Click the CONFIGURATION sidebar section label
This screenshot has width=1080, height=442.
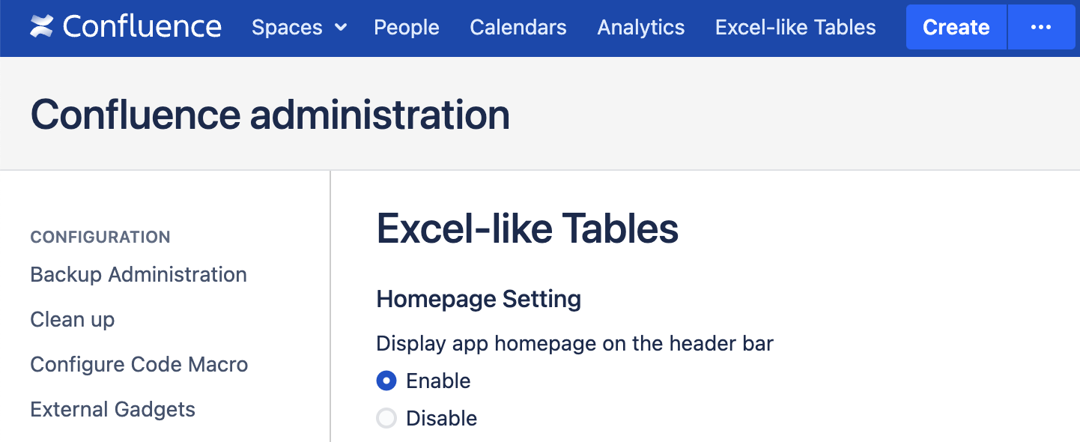(100, 237)
